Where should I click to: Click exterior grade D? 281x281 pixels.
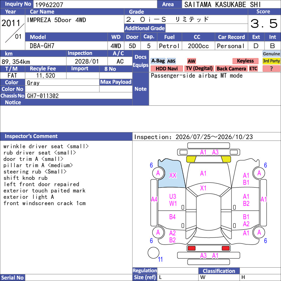click(256, 46)
